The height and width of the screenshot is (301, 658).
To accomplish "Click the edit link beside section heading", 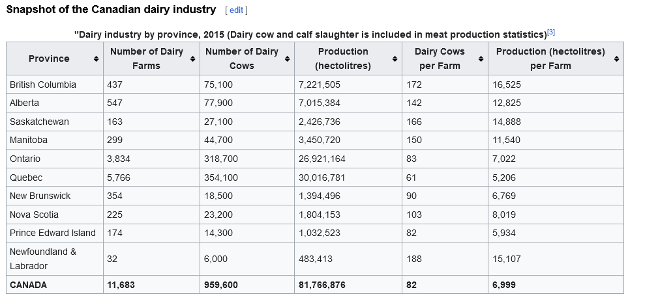I will [x=236, y=10].
